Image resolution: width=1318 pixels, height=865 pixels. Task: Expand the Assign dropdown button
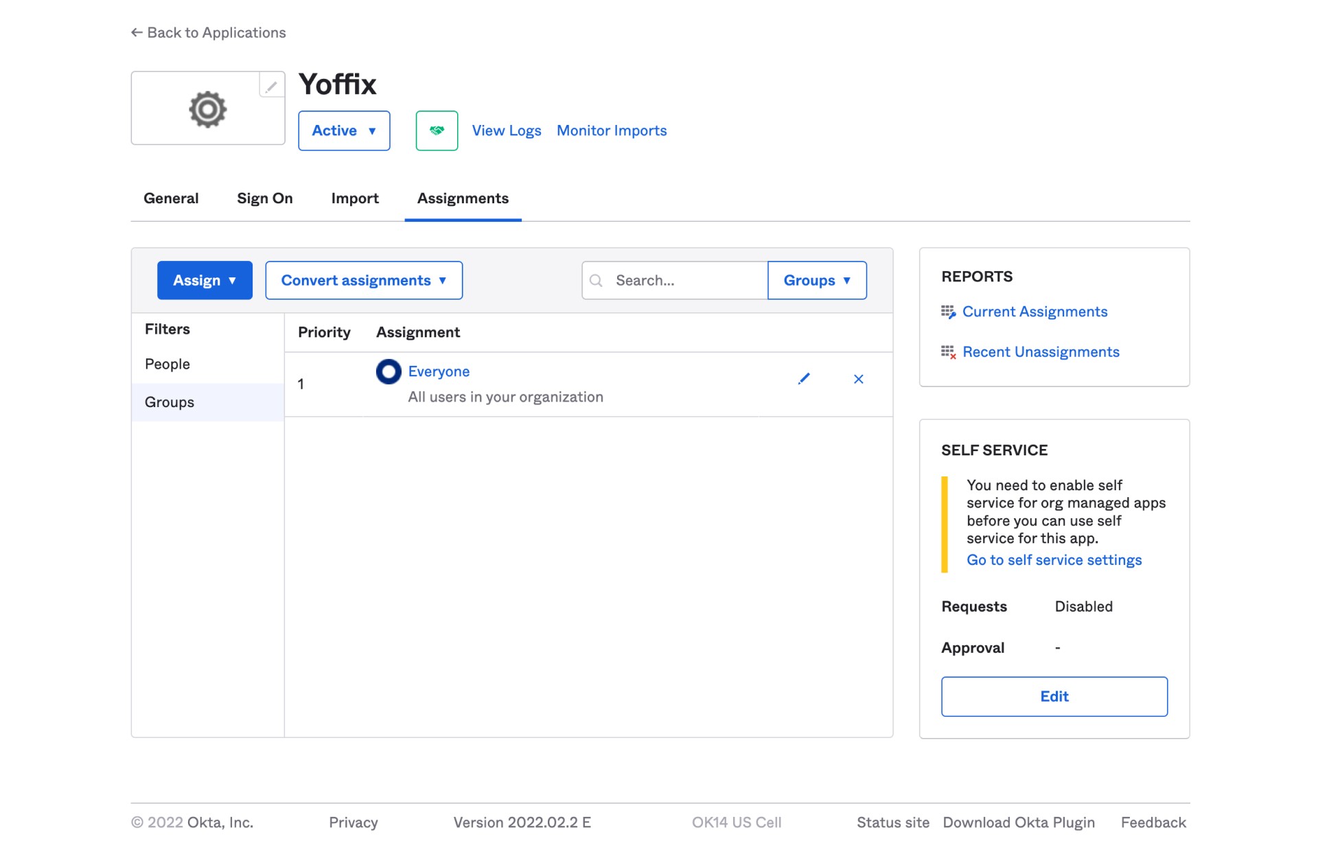(x=205, y=280)
